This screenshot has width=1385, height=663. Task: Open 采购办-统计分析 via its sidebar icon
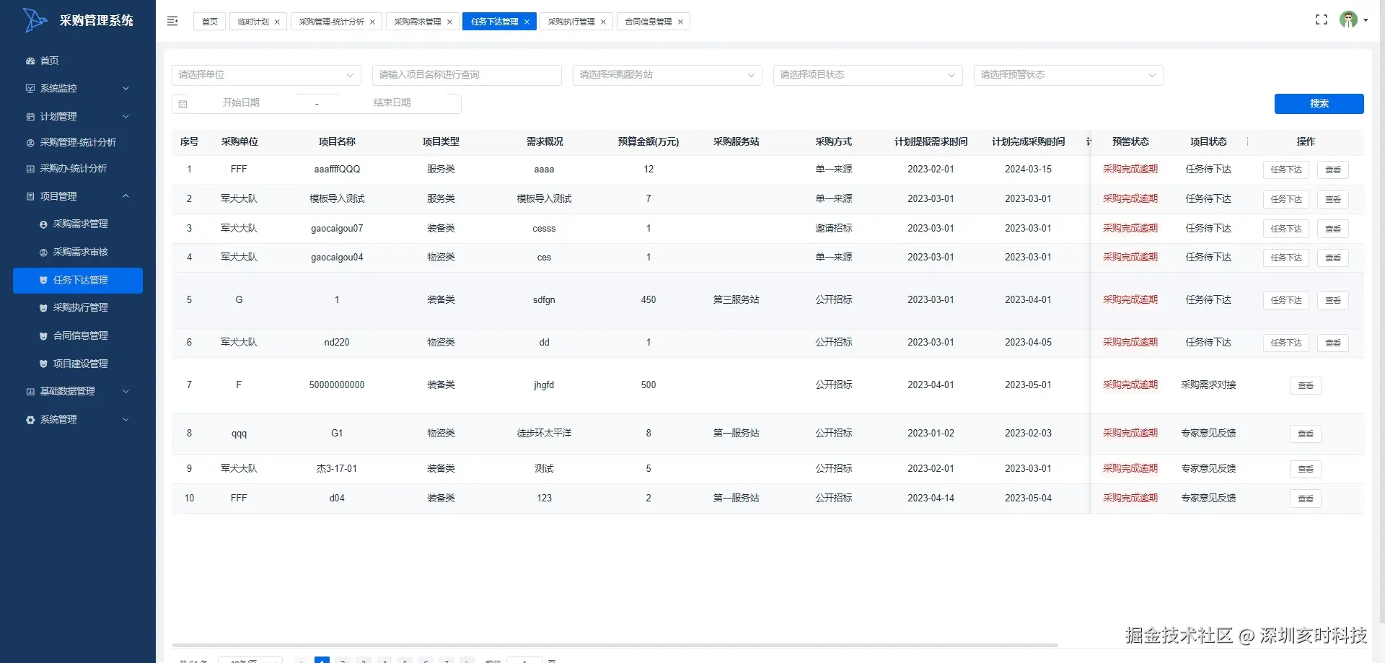tap(30, 169)
